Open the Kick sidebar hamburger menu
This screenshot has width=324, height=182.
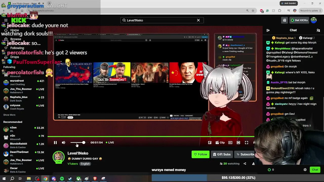(6, 20)
